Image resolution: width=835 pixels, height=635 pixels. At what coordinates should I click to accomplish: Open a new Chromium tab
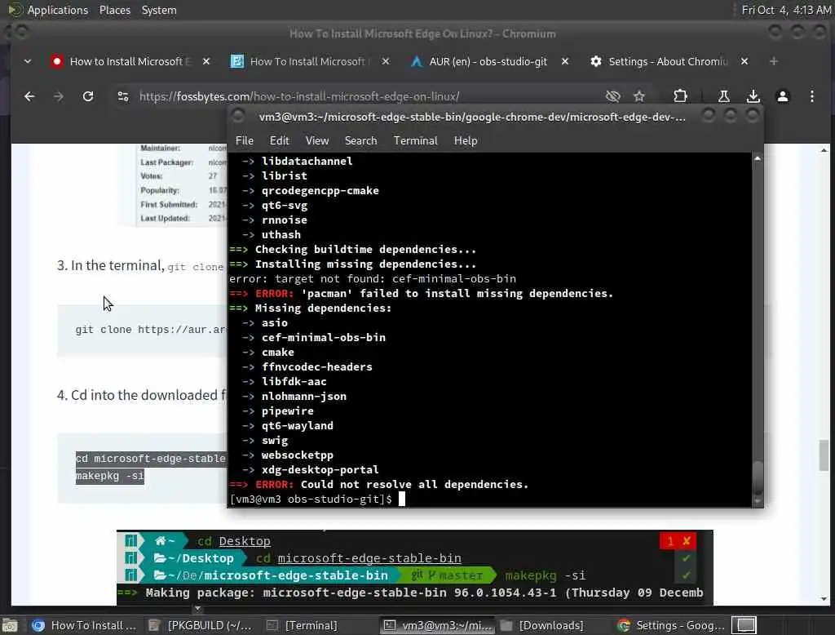[773, 62]
